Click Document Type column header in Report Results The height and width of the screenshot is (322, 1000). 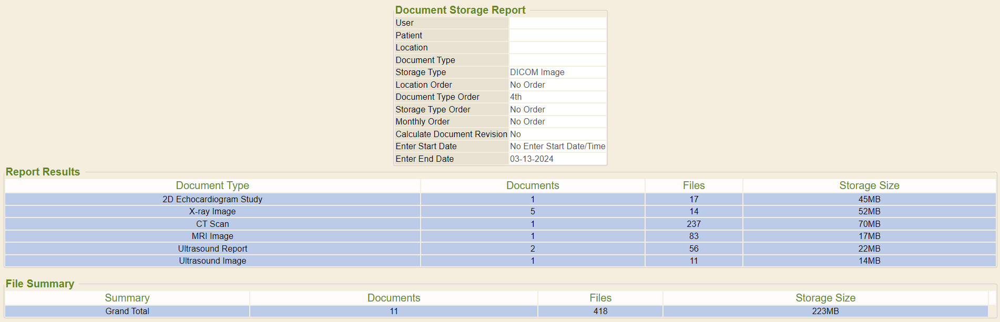coord(212,185)
